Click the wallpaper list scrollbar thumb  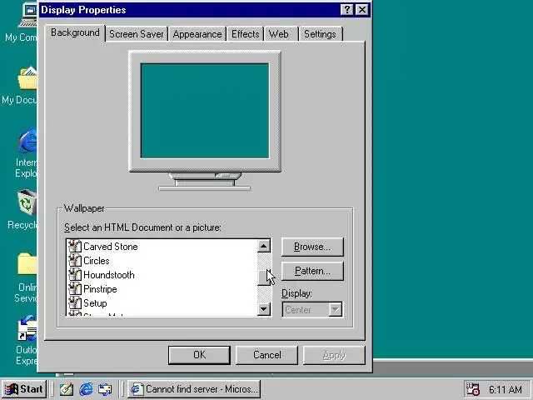(x=264, y=277)
